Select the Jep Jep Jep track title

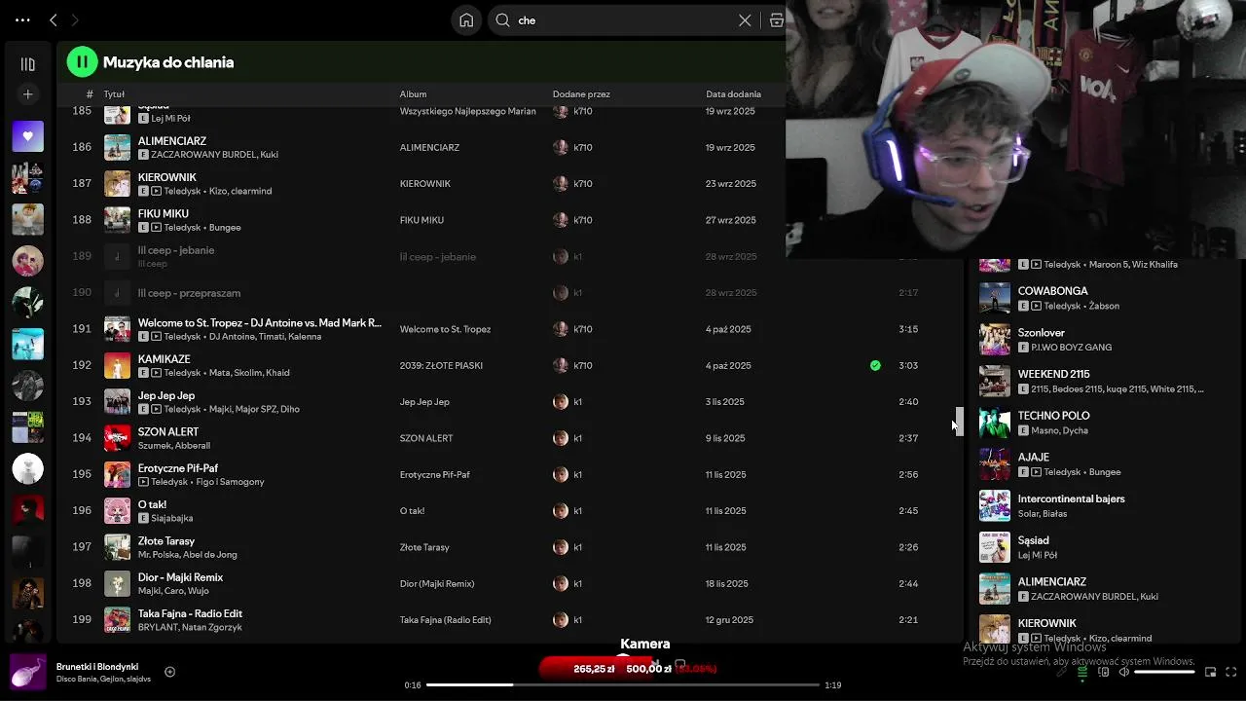click(x=166, y=395)
